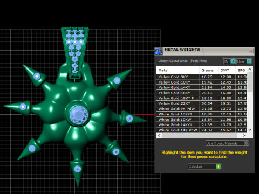Sort by the Grams column header
Image resolution: width=259 pixels, height=194 pixels.
(x=209, y=70)
